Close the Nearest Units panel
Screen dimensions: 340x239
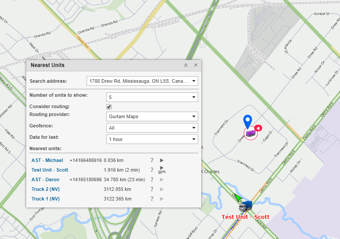pos(196,65)
